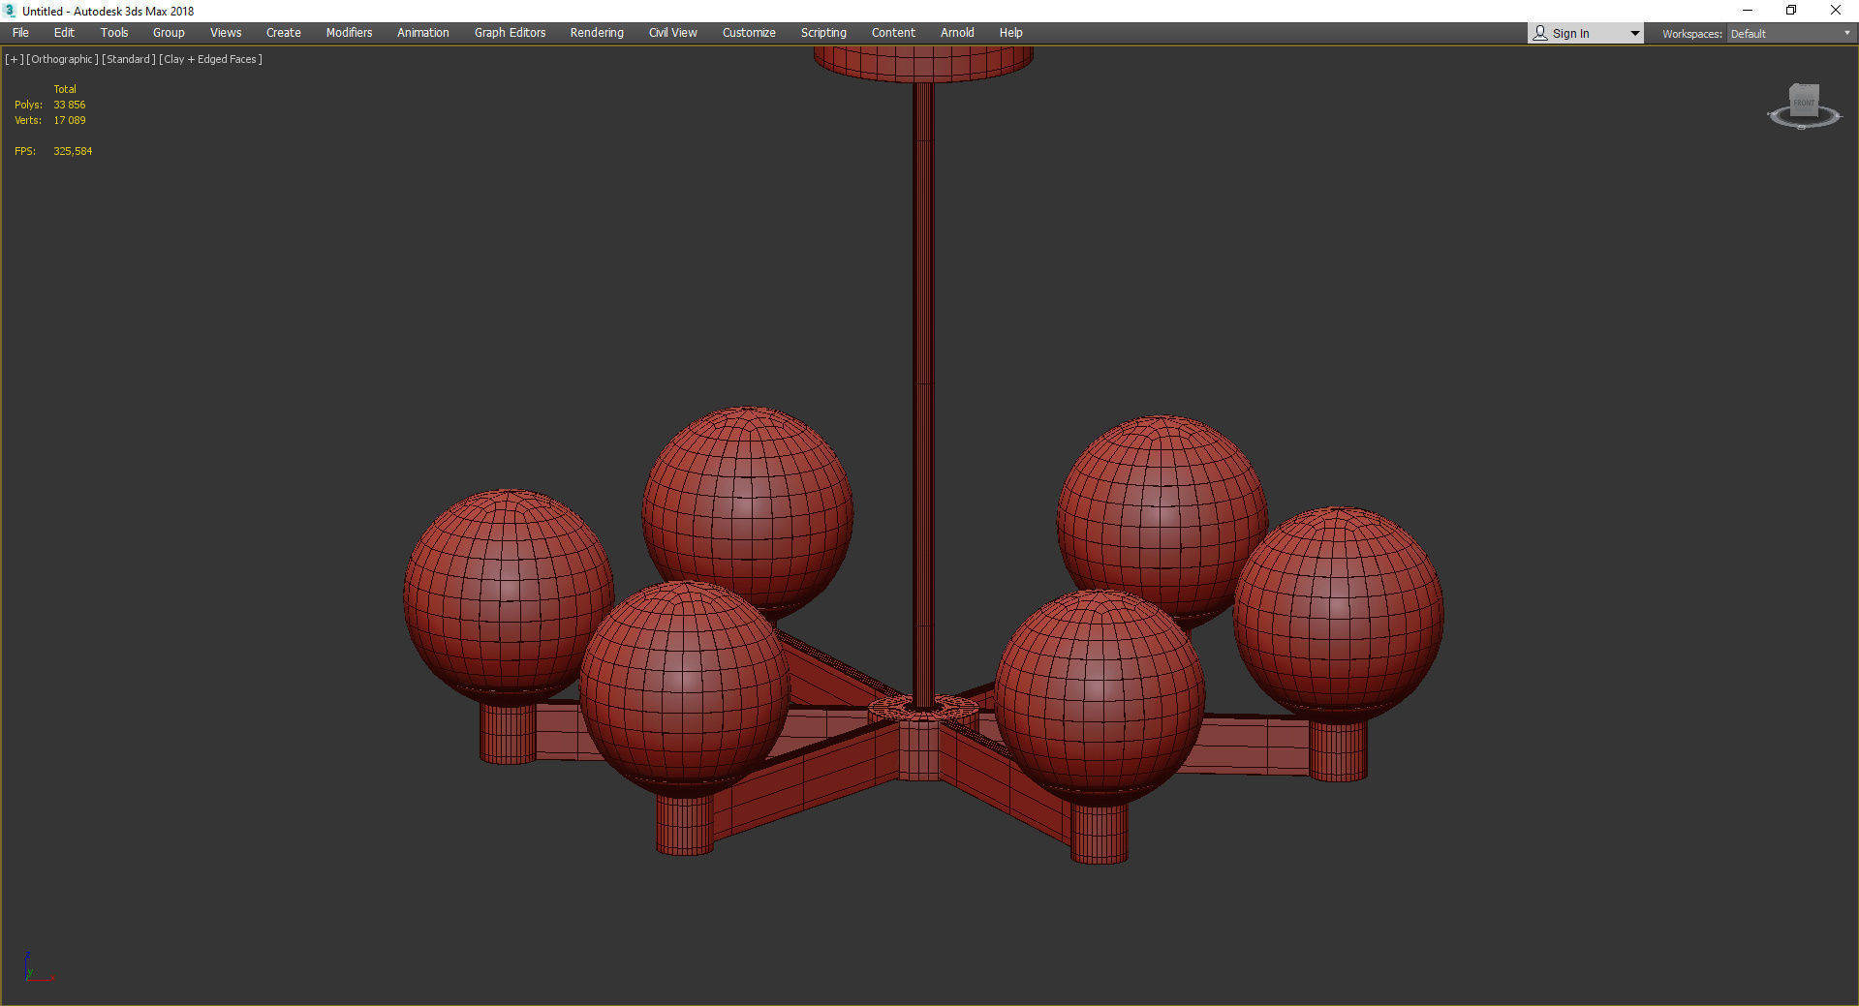
Task: Open the Arnold menu
Action: tap(957, 33)
